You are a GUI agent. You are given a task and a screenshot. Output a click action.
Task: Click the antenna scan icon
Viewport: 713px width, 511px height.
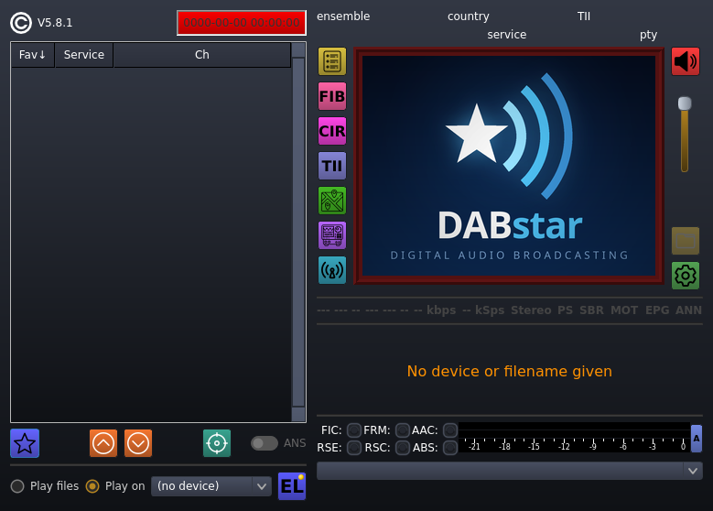coord(332,270)
